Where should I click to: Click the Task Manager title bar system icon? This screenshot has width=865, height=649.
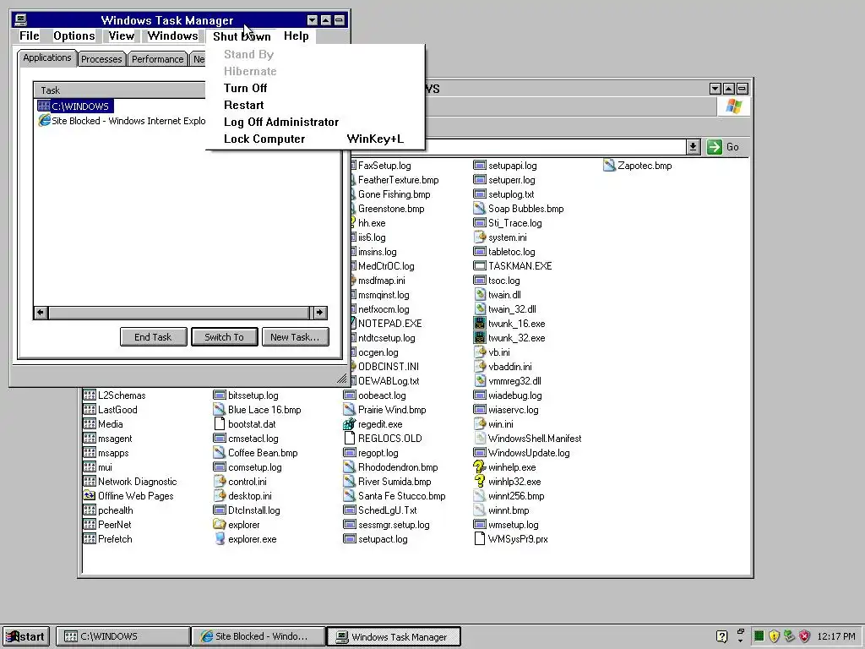pos(20,20)
